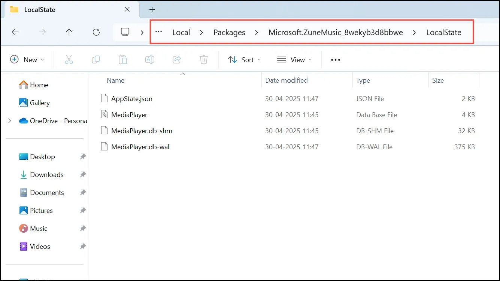
Task: Select the Packages breadcrumb segment
Action: click(229, 33)
